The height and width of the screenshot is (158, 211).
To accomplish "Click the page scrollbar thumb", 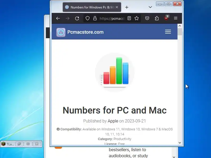I will [180, 32].
